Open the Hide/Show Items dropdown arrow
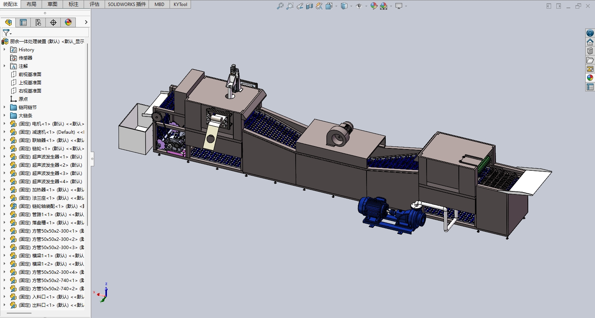 pos(366,6)
